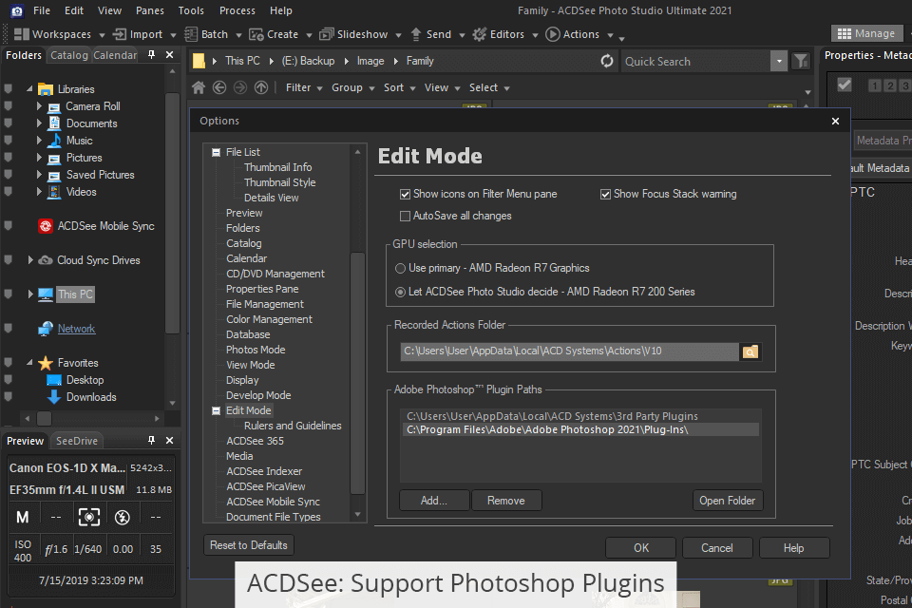Click the Network icon in the folder tree

46,329
